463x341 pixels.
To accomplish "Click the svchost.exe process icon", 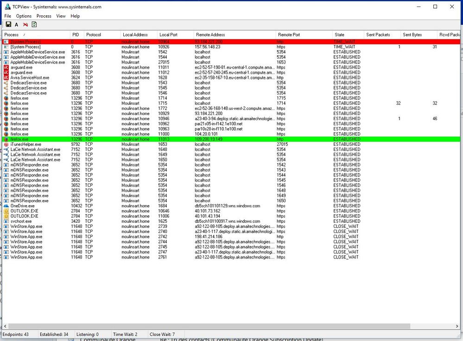I will click(6, 221).
